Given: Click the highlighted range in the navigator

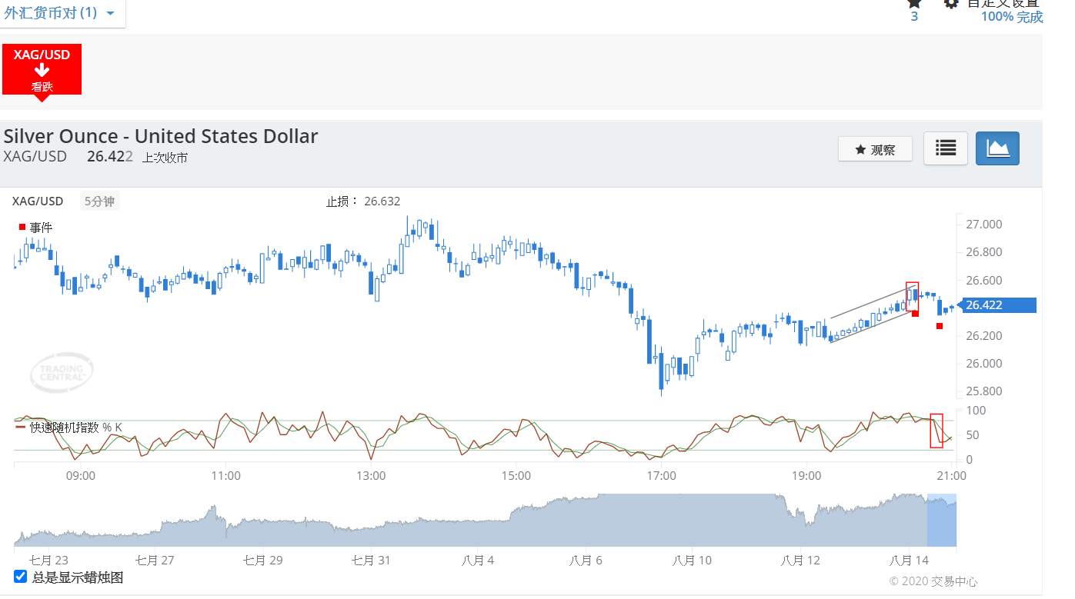Looking at the screenshot, I should click(x=941, y=521).
